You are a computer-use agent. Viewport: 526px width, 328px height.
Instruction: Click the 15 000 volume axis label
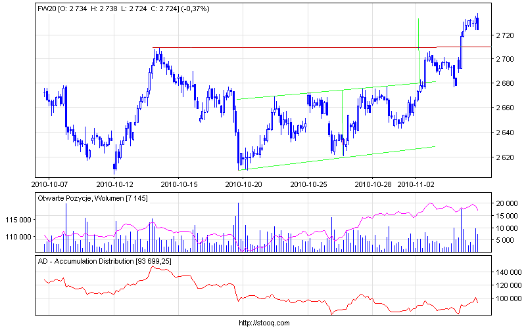507,216
